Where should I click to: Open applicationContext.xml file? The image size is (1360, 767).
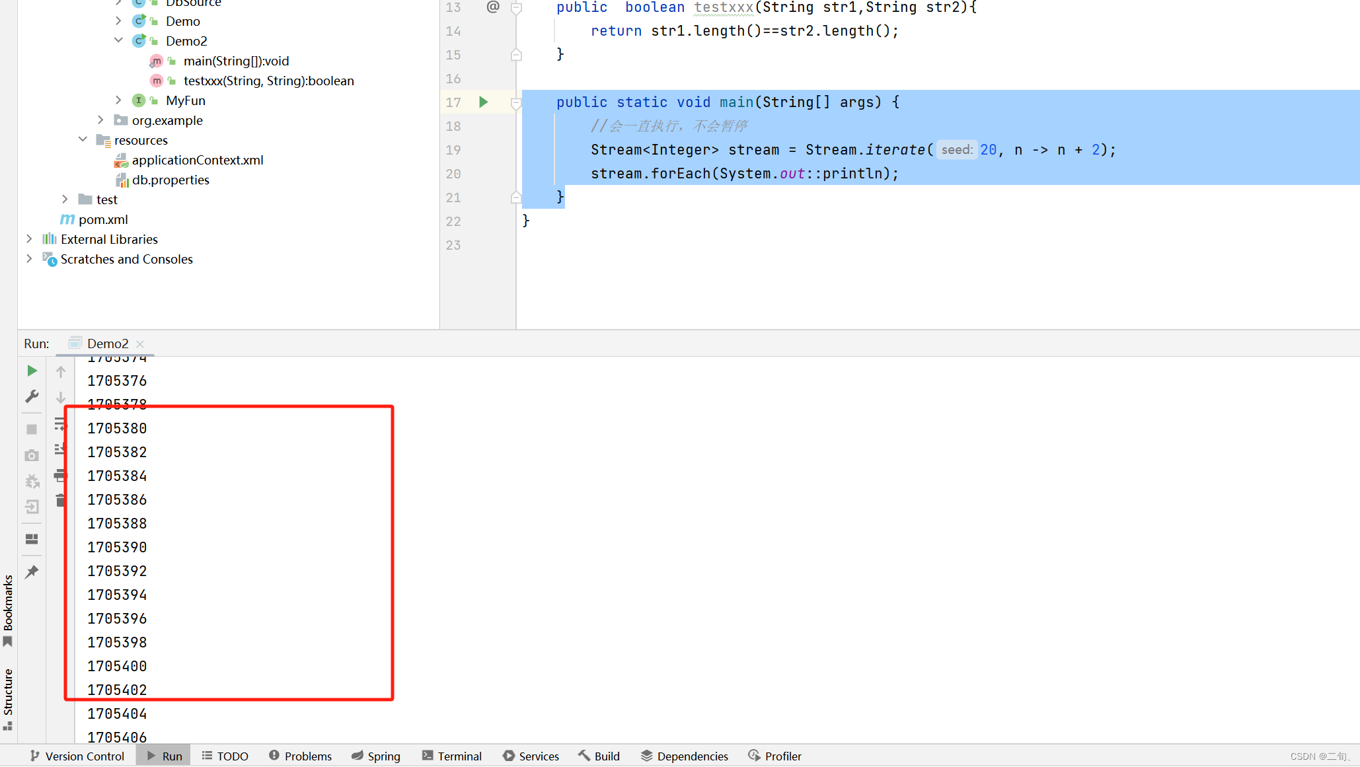pos(198,160)
